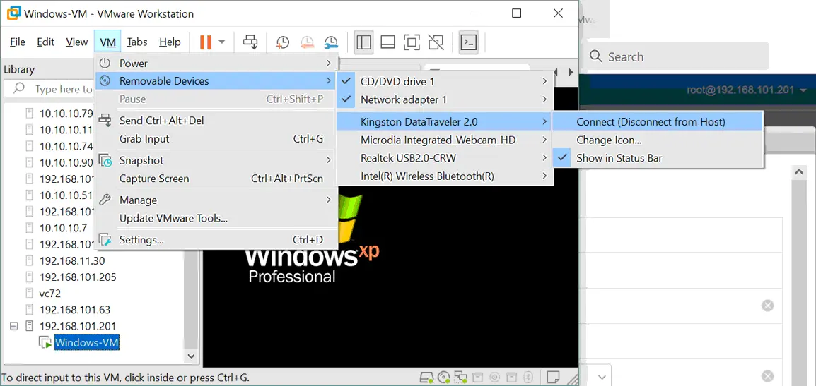Enter full screen mode via toolbar icon

[412, 42]
